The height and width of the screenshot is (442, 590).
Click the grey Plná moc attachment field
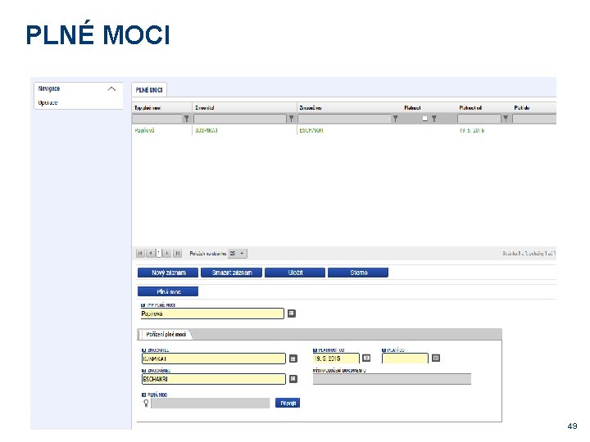point(211,404)
